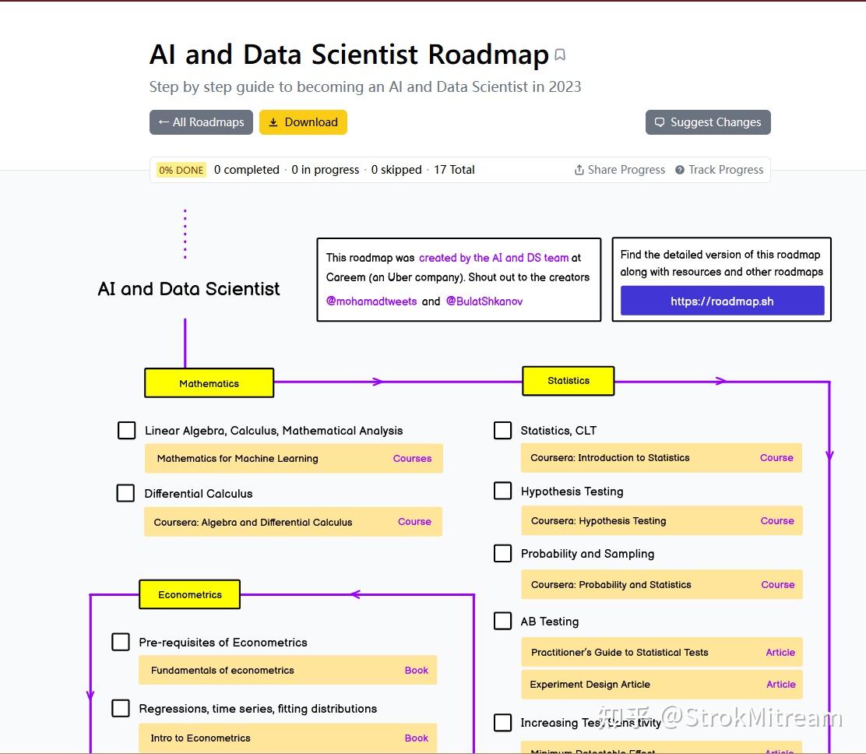The image size is (866, 754).
Task: Open the Suggest Changes button
Action: pos(708,122)
